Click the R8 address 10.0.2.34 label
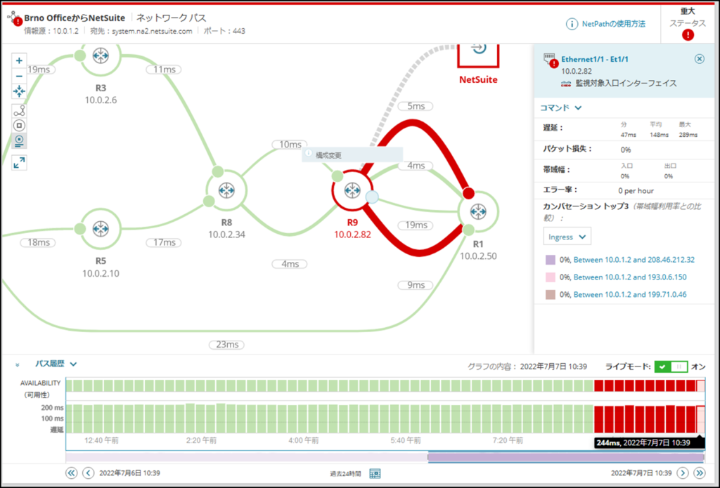This screenshot has height=488, width=720. pos(226,235)
